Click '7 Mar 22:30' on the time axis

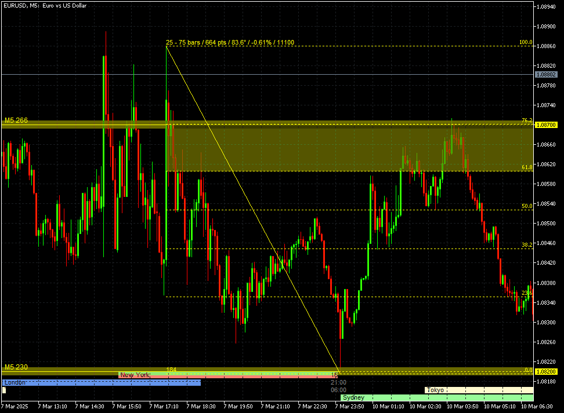coord(313,407)
